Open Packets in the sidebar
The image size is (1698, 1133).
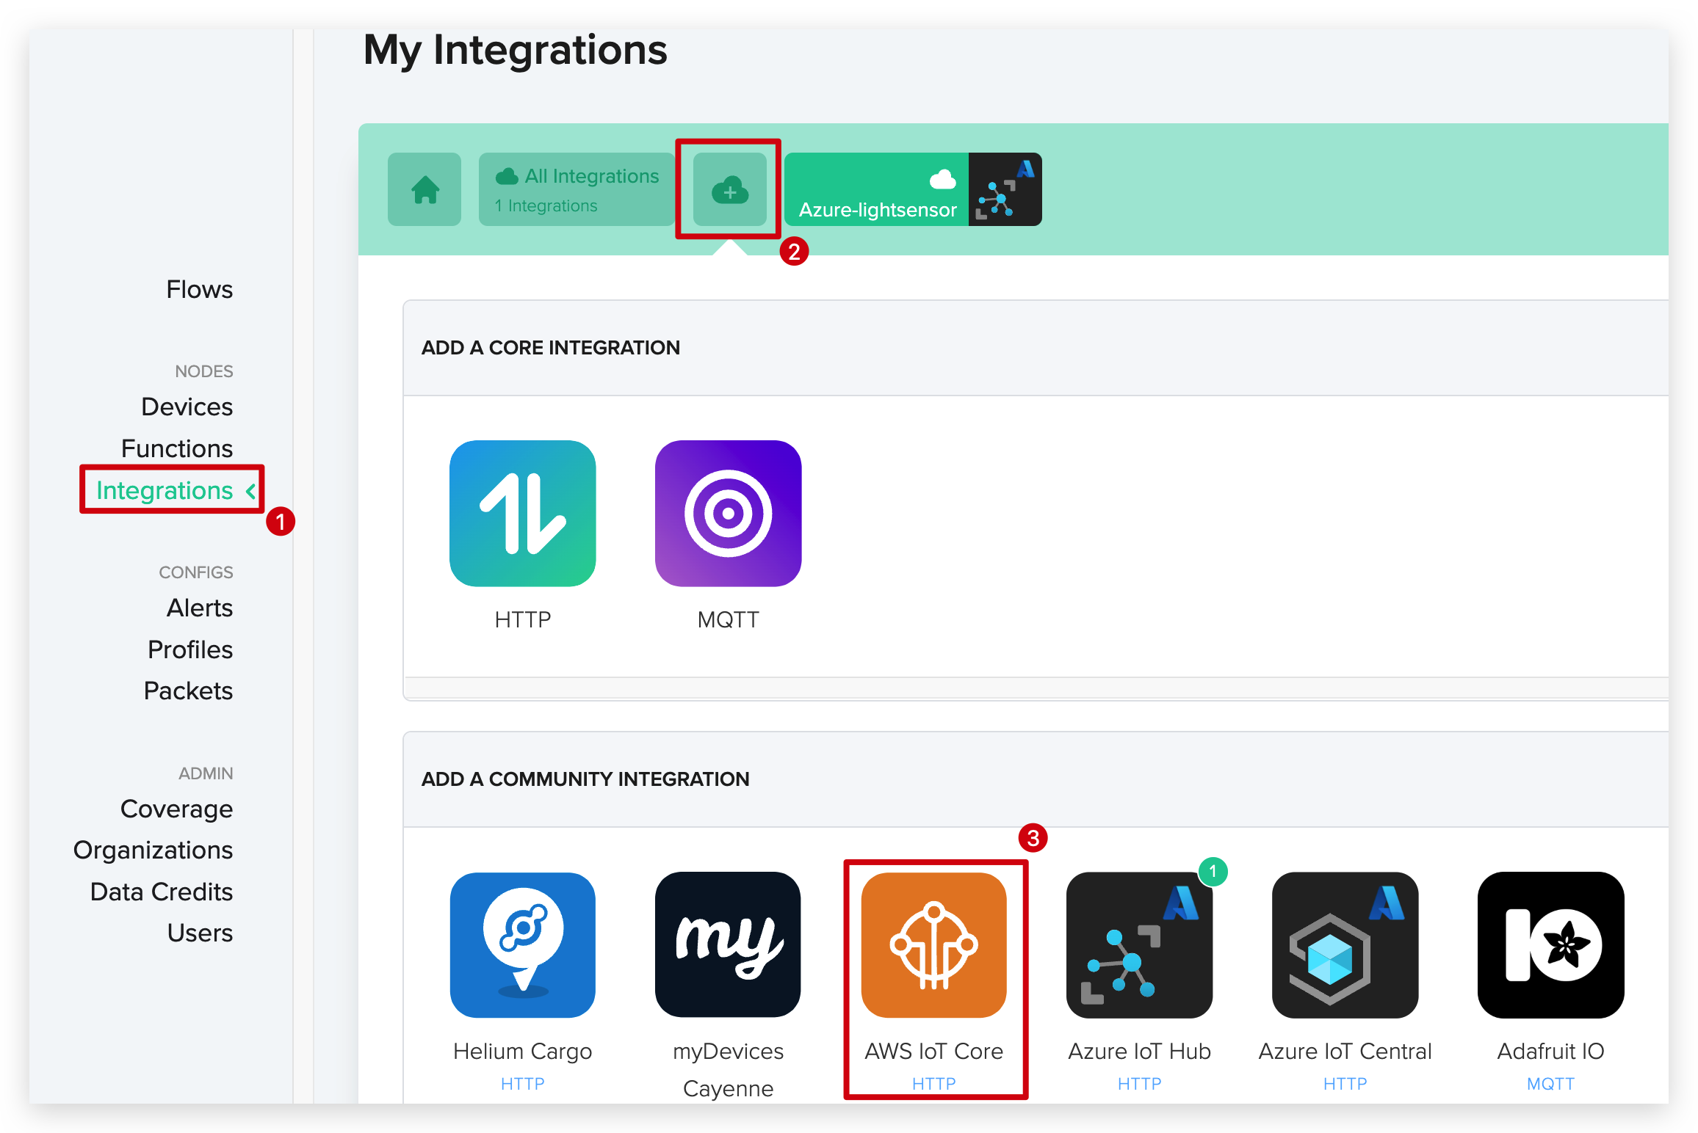[x=188, y=691]
